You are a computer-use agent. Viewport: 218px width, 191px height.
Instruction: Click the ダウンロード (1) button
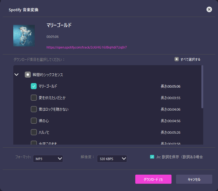[153, 179]
